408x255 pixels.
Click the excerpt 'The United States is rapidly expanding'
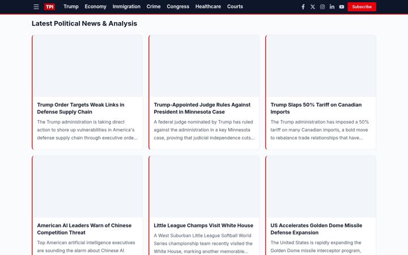click(x=316, y=246)
